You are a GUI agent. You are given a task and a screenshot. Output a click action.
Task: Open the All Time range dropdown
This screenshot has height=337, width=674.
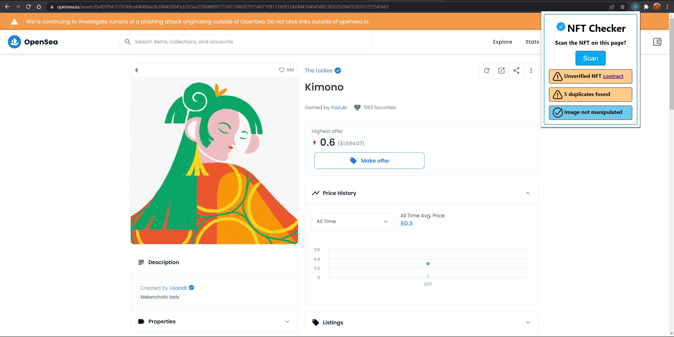[x=352, y=222]
